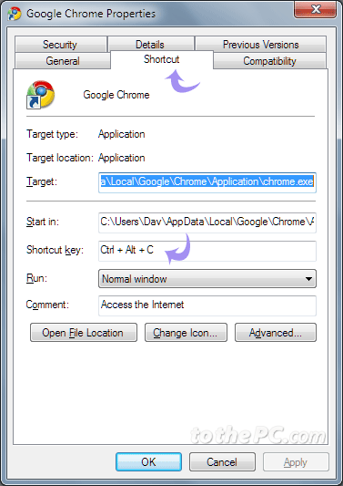Click the Target type Application value
The height and width of the screenshot is (486, 343).
pos(122,134)
